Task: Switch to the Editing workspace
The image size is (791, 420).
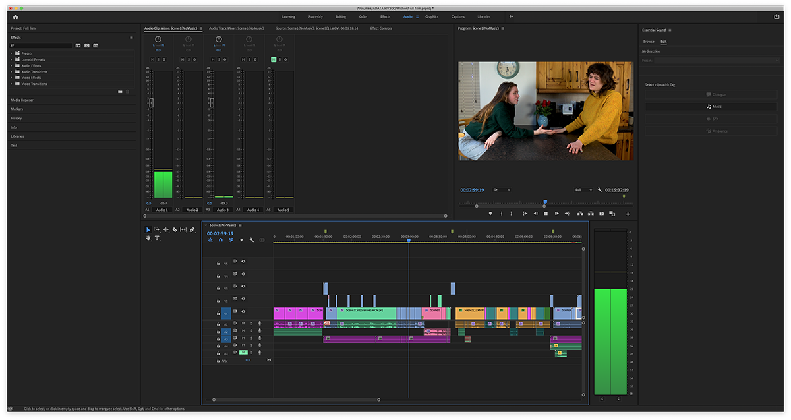Action: click(x=341, y=16)
